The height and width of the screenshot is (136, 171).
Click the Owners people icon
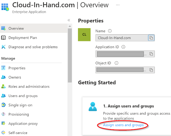3,77
